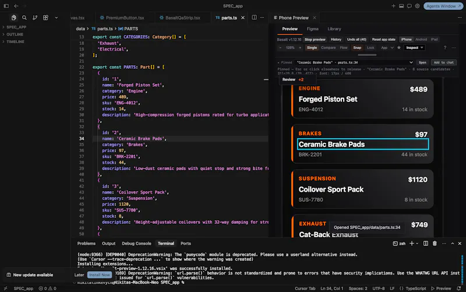Viewport: 466px width, 292px height.
Task: Open the App dropdown
Action: click(x=387, y=48)
